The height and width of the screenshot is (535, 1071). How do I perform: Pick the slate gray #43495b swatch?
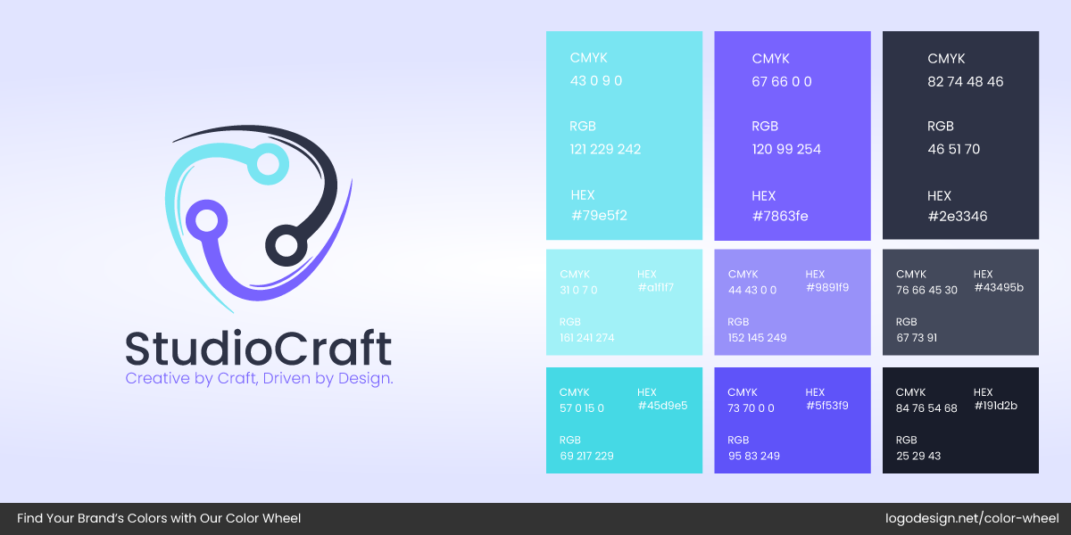(x=960, y=302)
